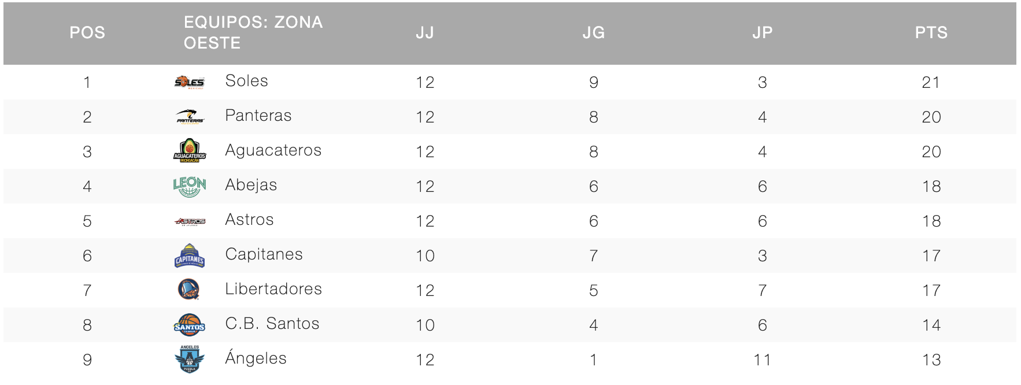Screen dimensions: 1021x385
Task: Click the Aguacateros avocado logo
Action: [190, 151]
